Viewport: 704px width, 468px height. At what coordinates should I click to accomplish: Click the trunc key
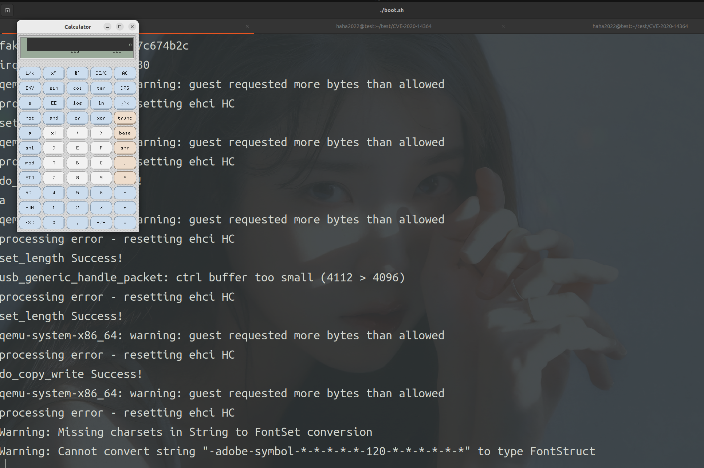click(x=125, y=118)
